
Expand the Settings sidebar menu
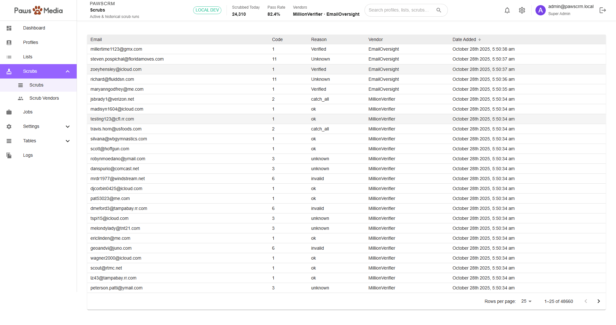click(x=68, y=127)
